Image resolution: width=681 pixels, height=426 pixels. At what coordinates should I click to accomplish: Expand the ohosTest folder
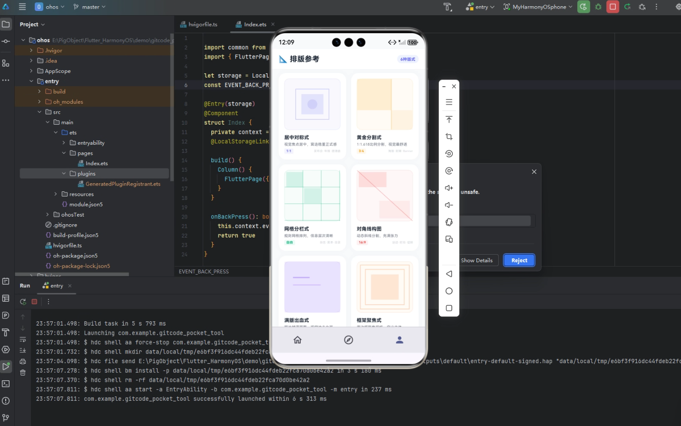[48, 215]
